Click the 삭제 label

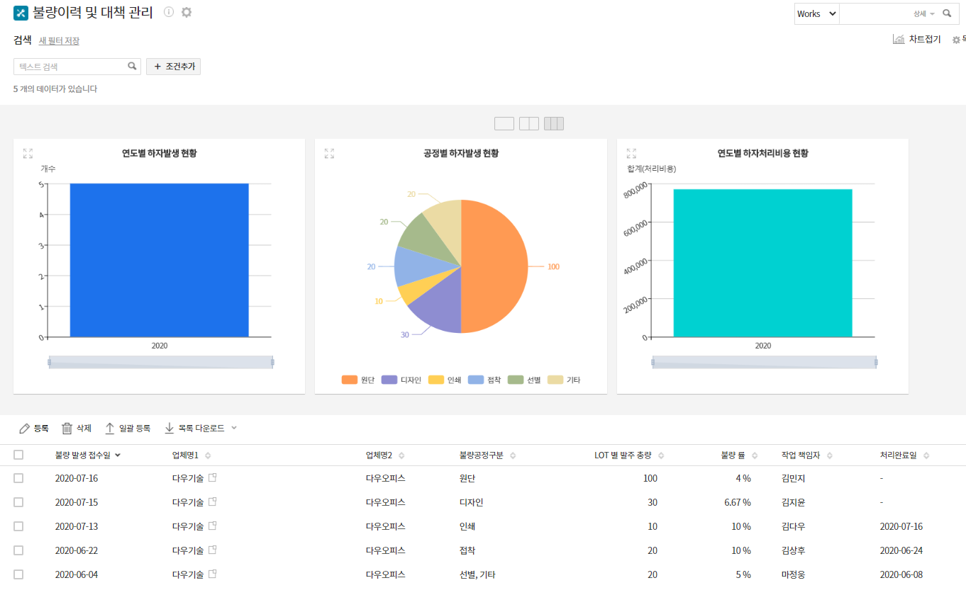84,429
